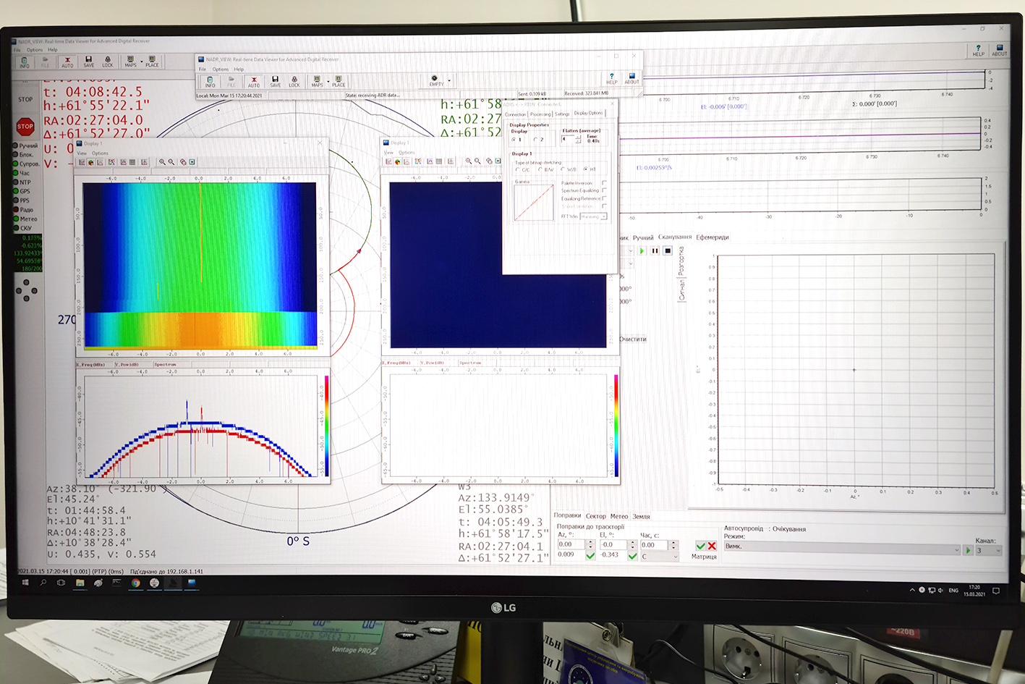The width and height of the screenshot is (1025, 684).
Task: Select C/C bitmap stretching option
Action: tap(518, 169)
